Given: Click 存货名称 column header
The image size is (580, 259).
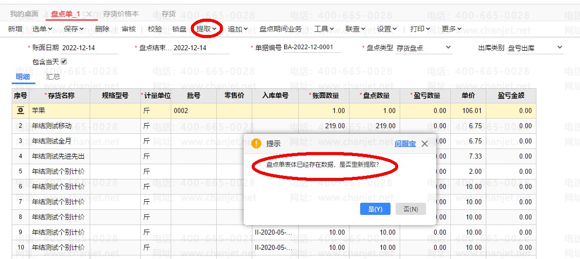Looking at the screenshot, I should pos(60,95).
